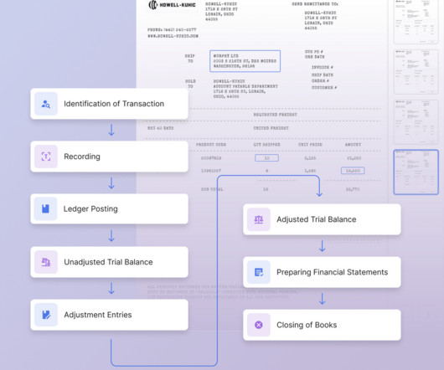The width and height of the screenshot is (444, 370).
Task: Click the highlighted quantity shipped field
Action: [266, 158]
